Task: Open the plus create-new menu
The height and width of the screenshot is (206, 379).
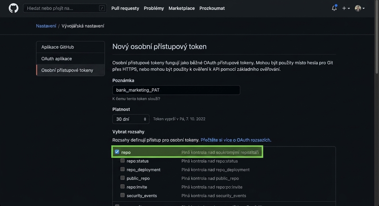Action: point(346,8)
